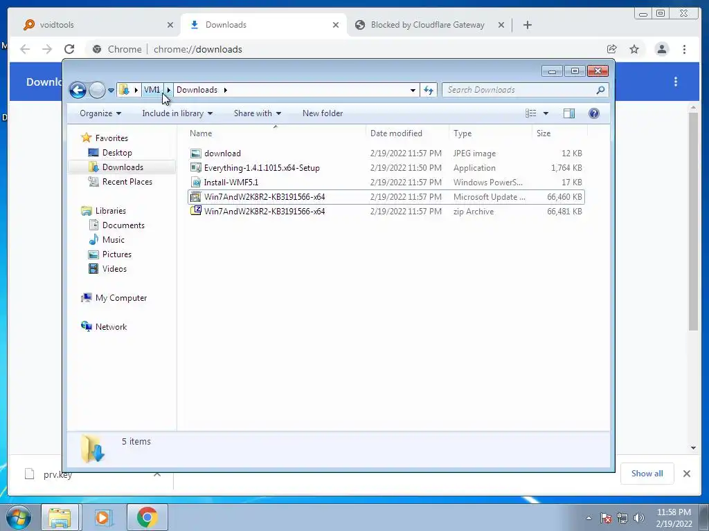Open Downloads in navigation pane
Screen dimensions: 709x531
click(123, 167)
